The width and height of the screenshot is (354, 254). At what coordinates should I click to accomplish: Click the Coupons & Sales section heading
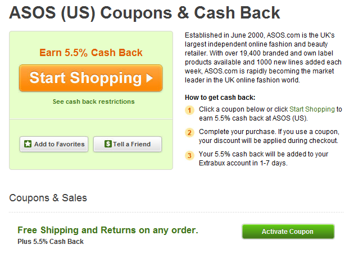(x=48, y=198)
